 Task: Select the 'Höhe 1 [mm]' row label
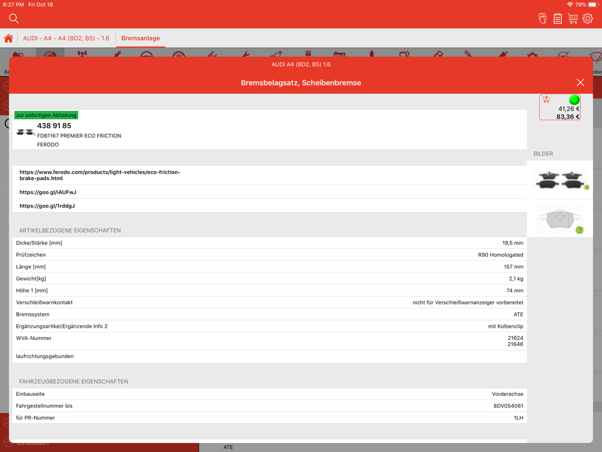click(x=32, y=290)
